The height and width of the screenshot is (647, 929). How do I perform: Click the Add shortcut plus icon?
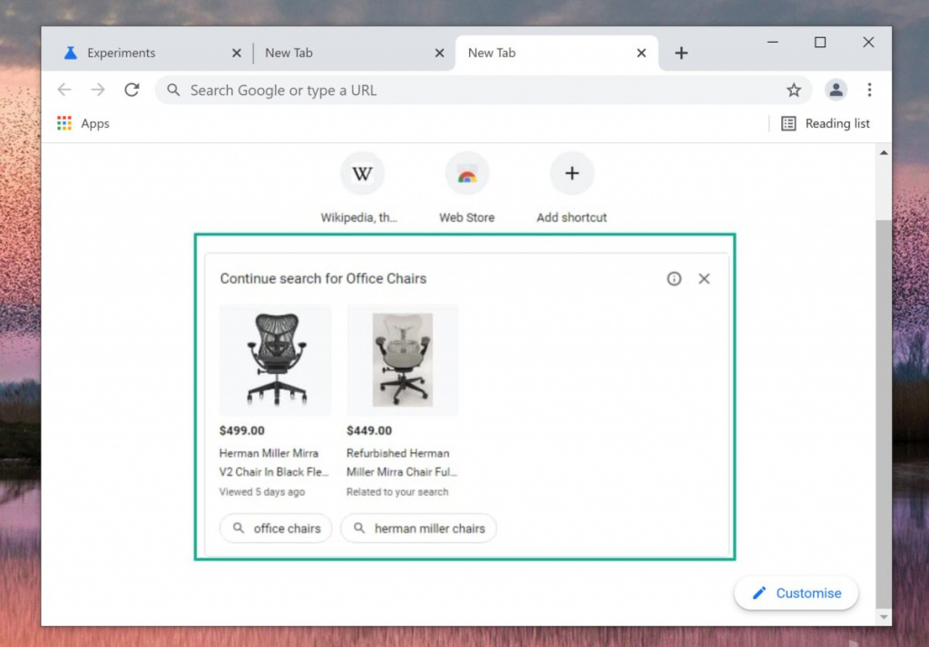coord(572,173)
